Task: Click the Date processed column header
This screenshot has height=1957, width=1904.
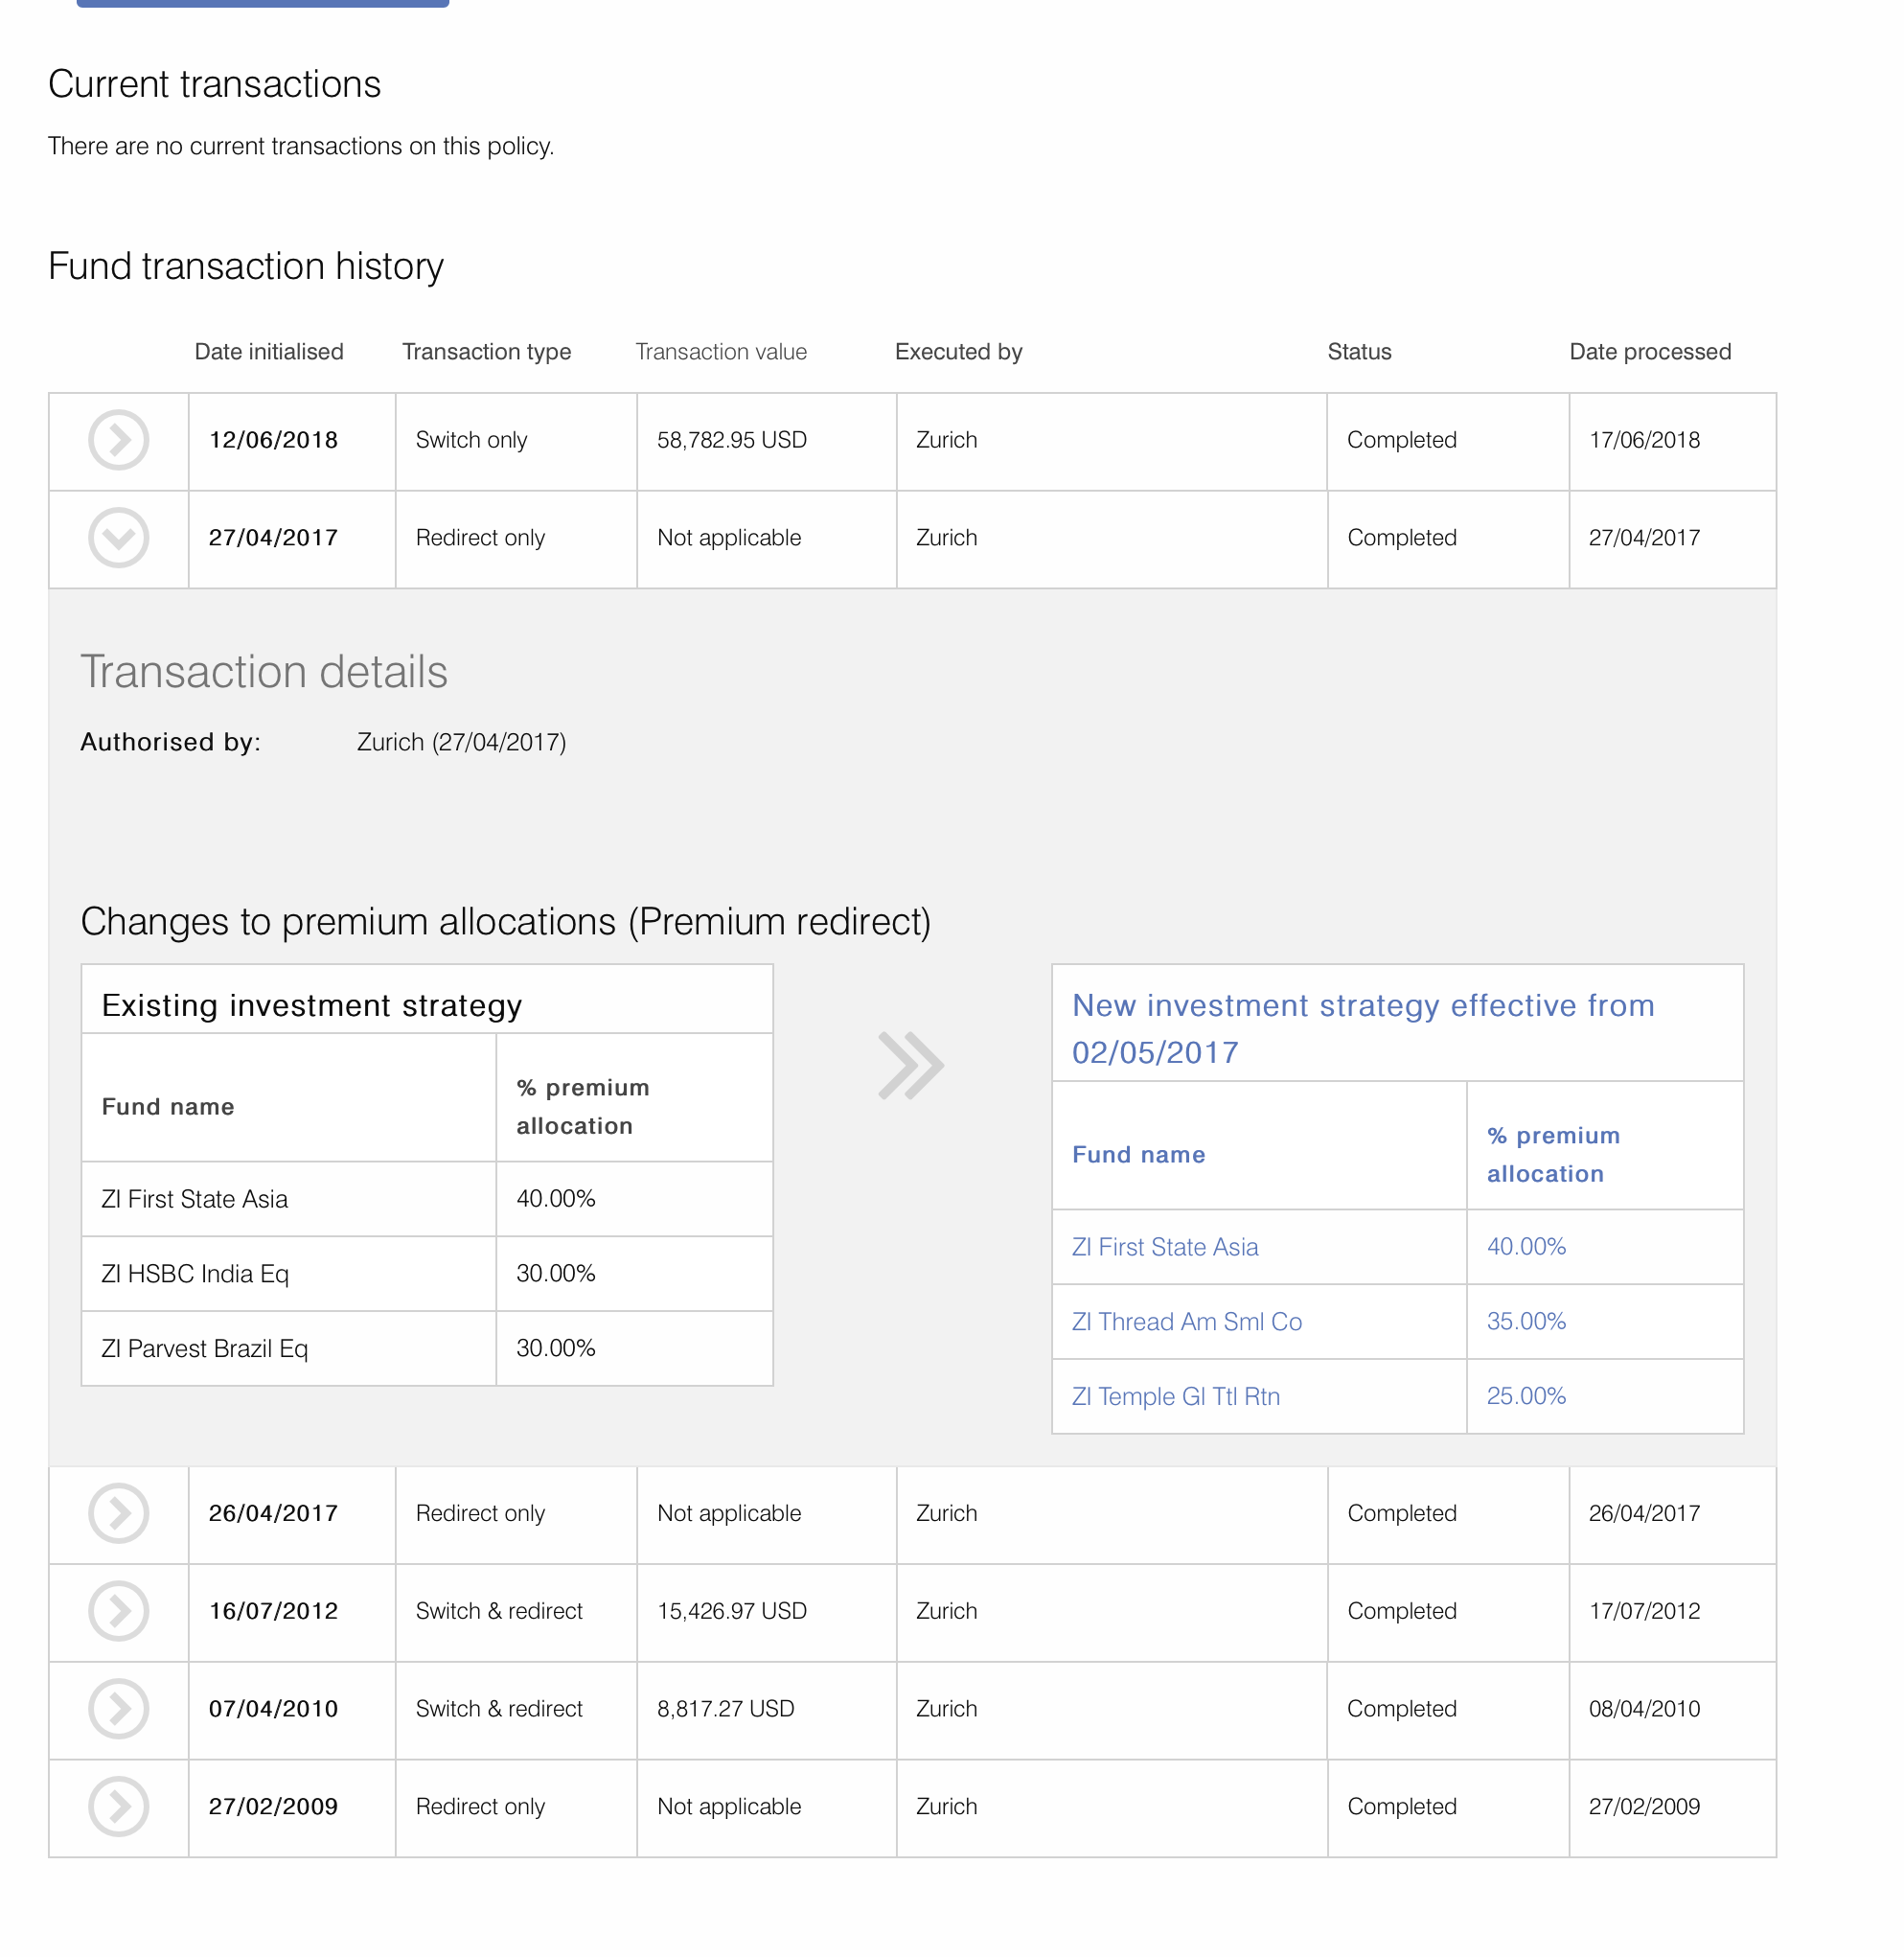Action: point(1650,352)
